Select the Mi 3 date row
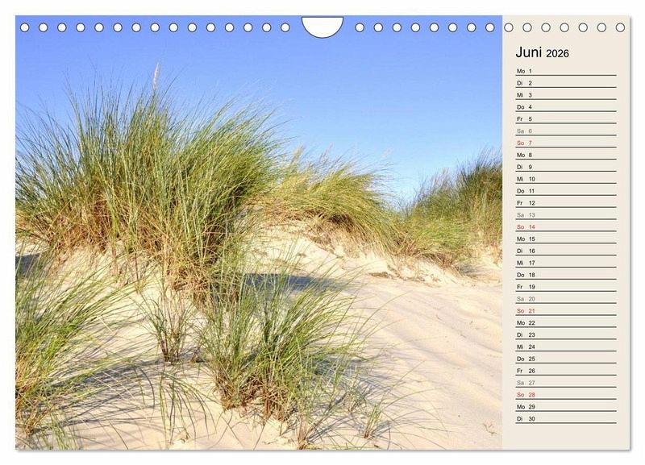Viewport: 645px width, 465px height. pos(566,95)
